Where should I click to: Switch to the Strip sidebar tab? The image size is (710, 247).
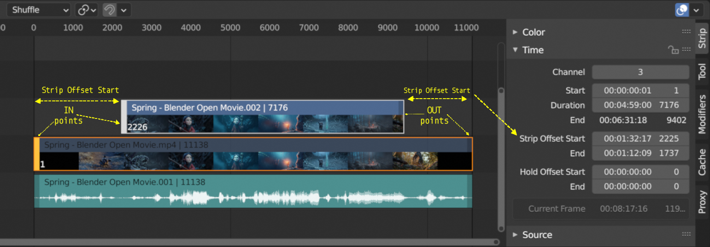pos(702,38)
